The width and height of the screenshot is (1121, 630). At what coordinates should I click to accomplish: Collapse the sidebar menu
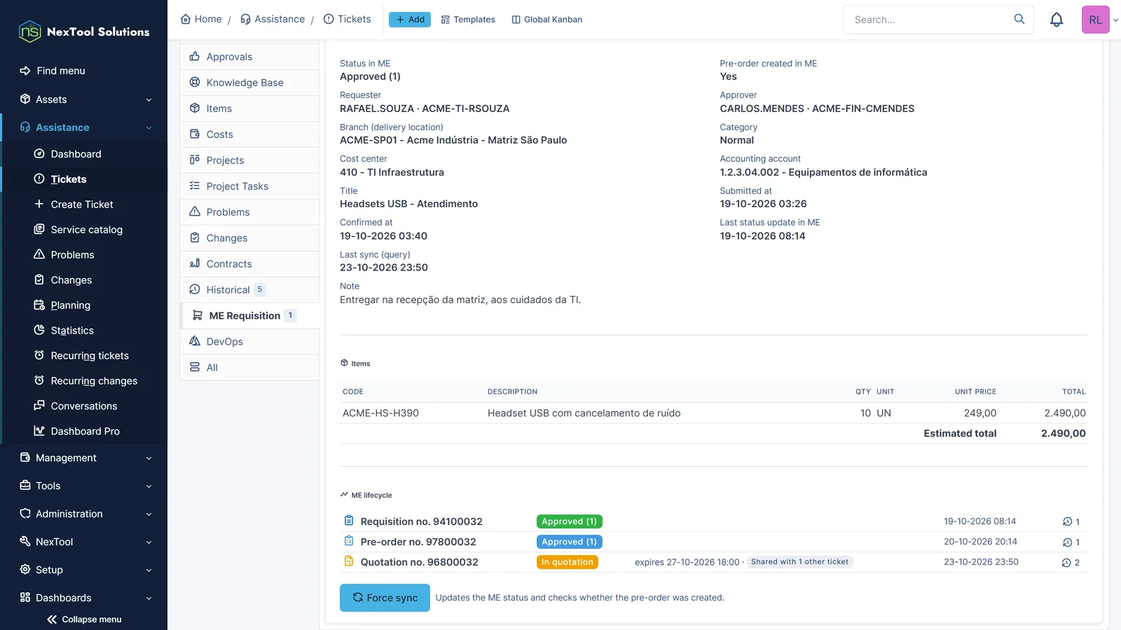click(84, 619)
